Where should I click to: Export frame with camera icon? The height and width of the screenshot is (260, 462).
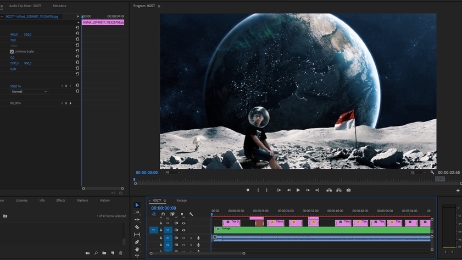tap(349, 190)
